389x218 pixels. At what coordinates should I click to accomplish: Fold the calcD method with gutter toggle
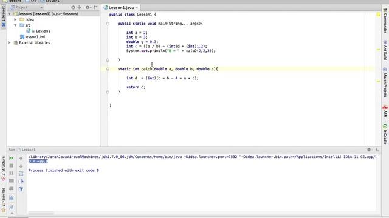[x=108, y=69]
